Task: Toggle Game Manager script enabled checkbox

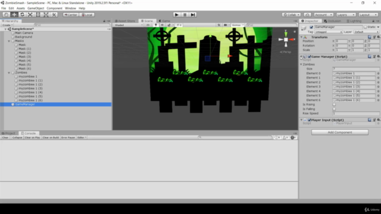Action: (310, 56)
